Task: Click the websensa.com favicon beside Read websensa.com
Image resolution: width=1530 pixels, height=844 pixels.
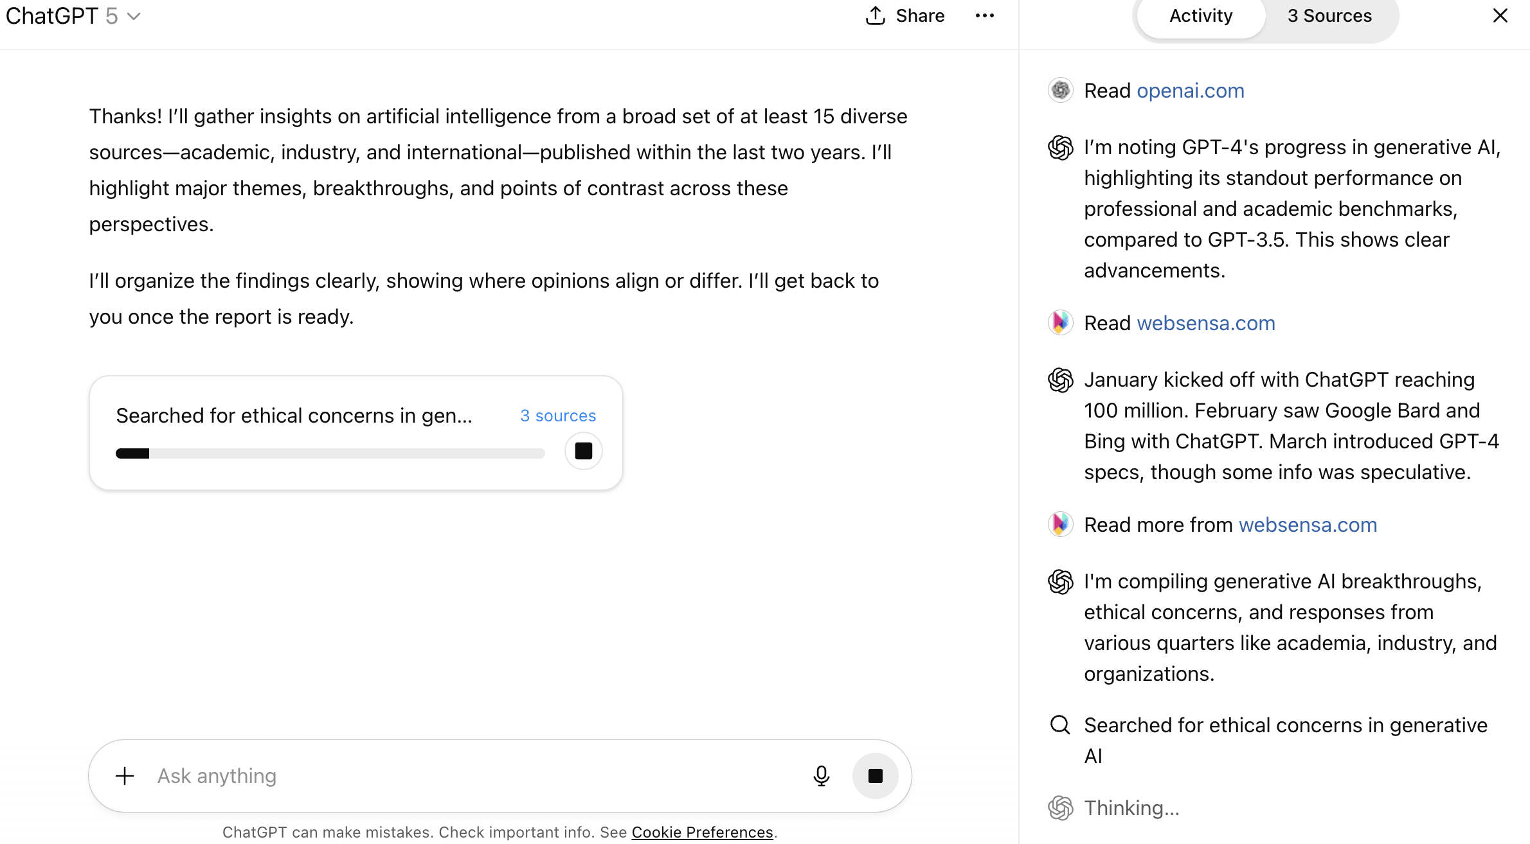Action: click(1060, 323)
